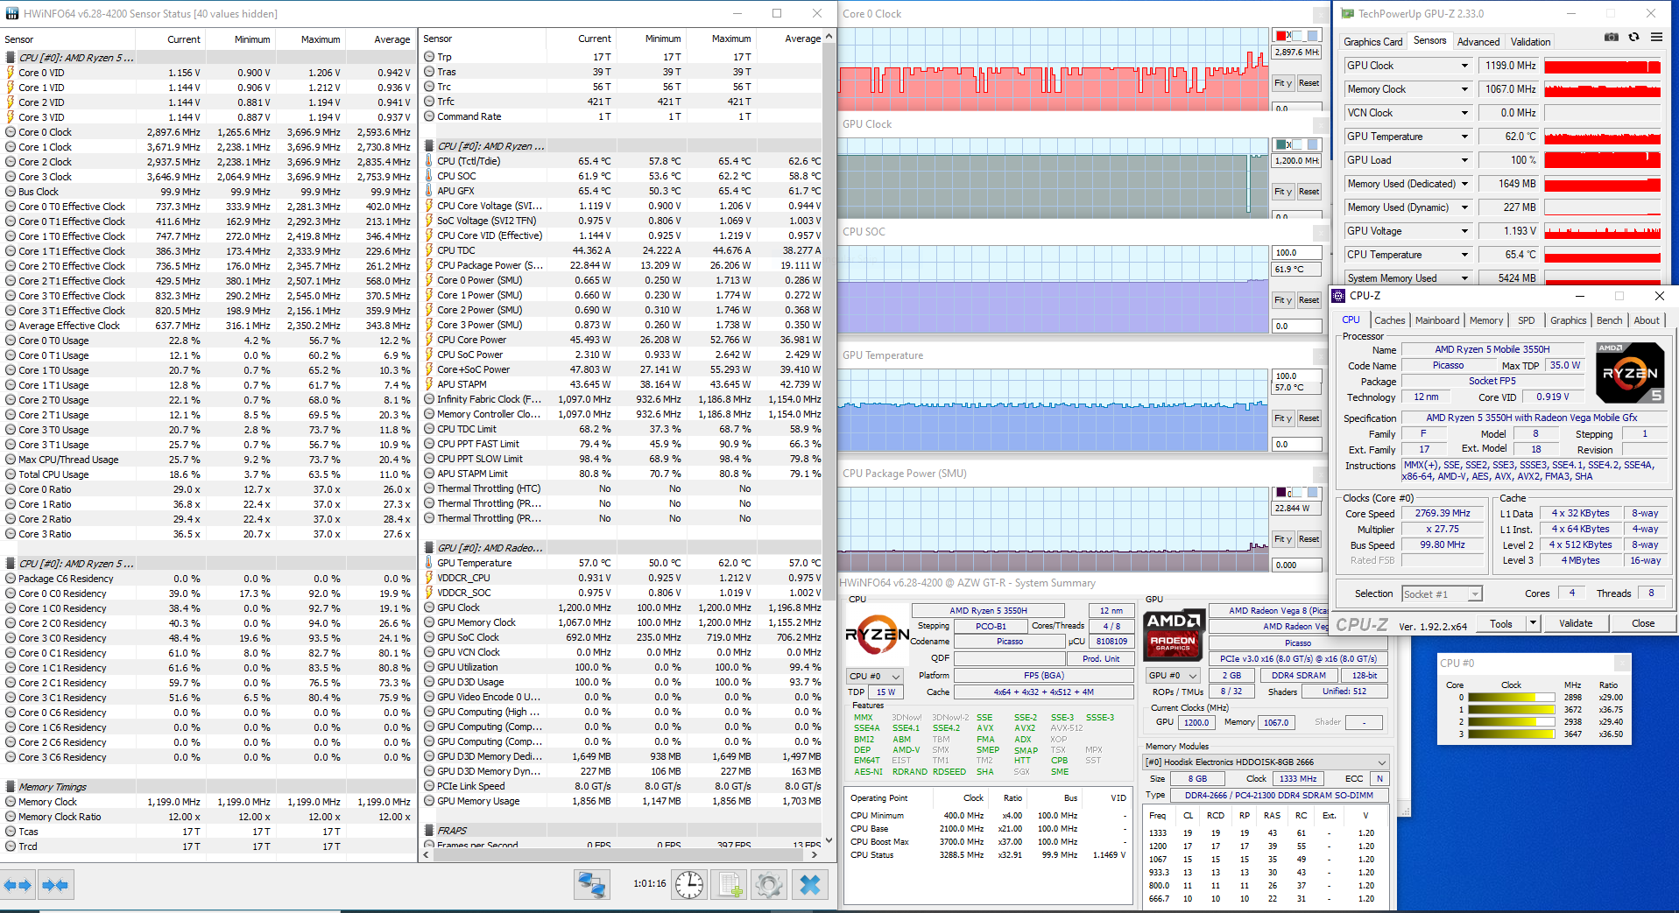Click the CPU-Z title bar icon
This screenshot has width=1679, height=913.
pyautogui.click(x=1338, y=296)
